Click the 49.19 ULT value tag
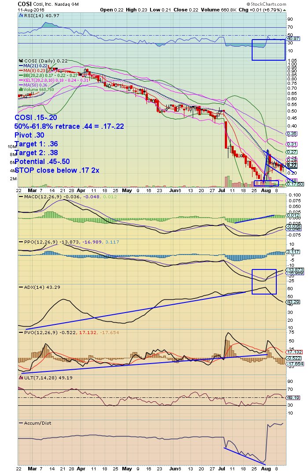This screenshot has width=308, height=473. tap(293, 397)
